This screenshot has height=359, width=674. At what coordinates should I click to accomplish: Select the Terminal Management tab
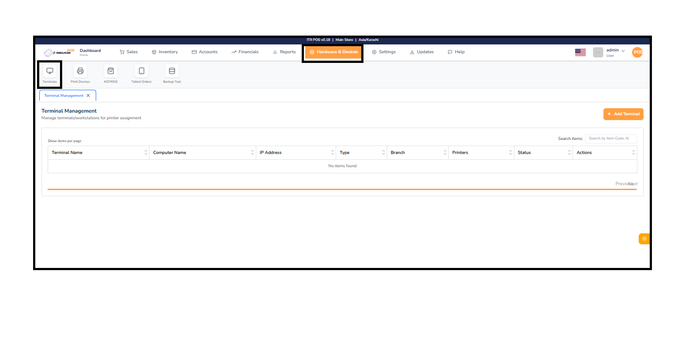pos(64,95)
